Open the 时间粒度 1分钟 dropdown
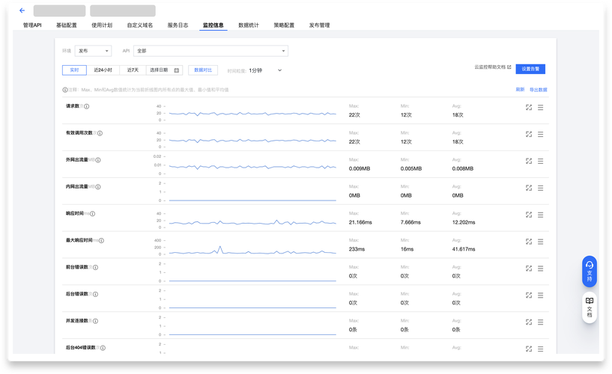The width and height of the screenshot is (612, 374). [265, 70]
